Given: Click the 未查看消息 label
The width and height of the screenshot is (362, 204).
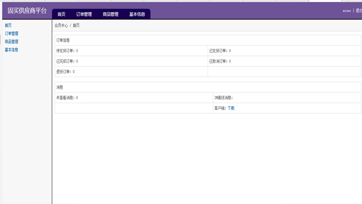Looking at the screenshot, I should click(66, 97).
